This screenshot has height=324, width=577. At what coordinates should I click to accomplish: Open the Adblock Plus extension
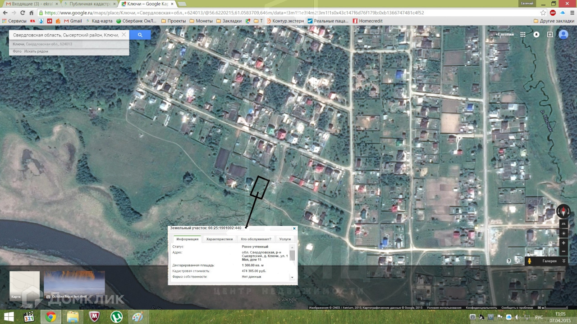click(553, 13)
